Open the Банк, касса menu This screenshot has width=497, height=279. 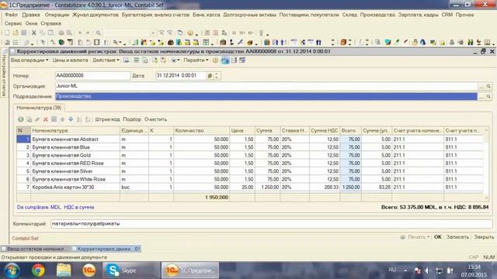coord(206,15)
